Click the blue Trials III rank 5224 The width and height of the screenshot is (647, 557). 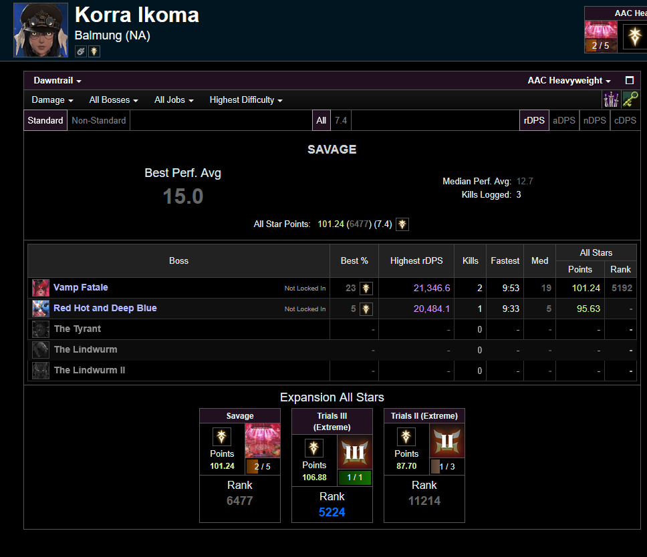(x=332, y=512)
